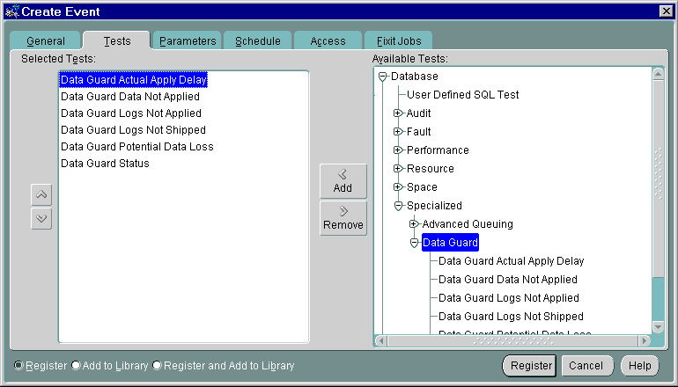Select Register and Add to Library option
678x387 pixels.
pos(157,365)
